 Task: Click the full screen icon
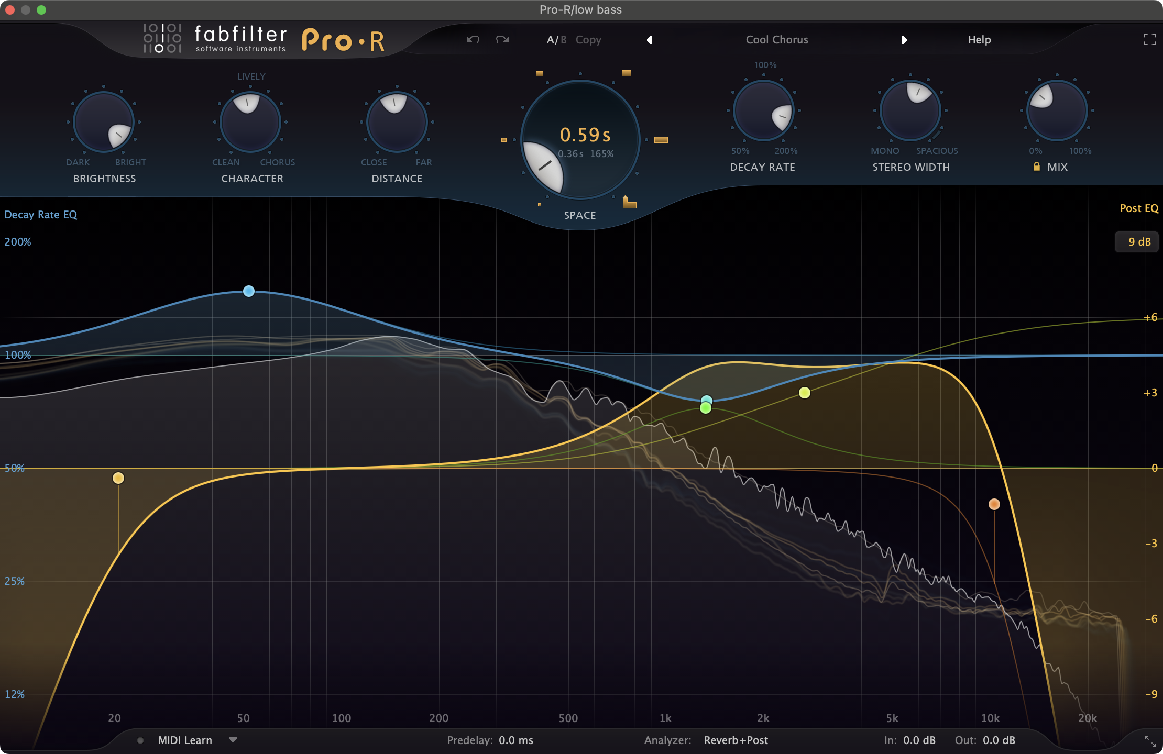coord(1149,40)
